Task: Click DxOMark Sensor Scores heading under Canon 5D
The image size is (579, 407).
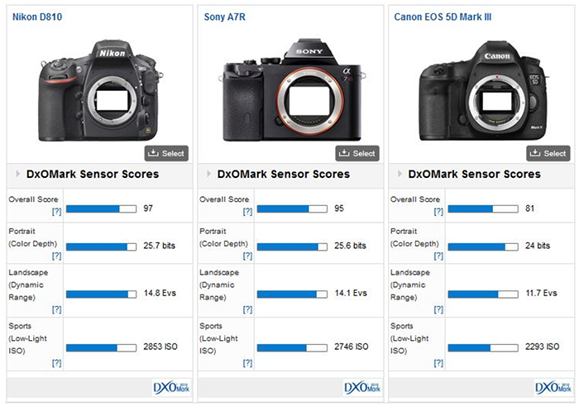Action: (475, 174)
